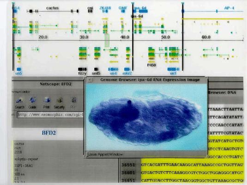This screenshot has height=185, width=247.
Task: Click the 30.0 position on the scale axis
Action: 84,37
